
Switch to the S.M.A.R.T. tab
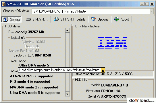tap(37, 19)
